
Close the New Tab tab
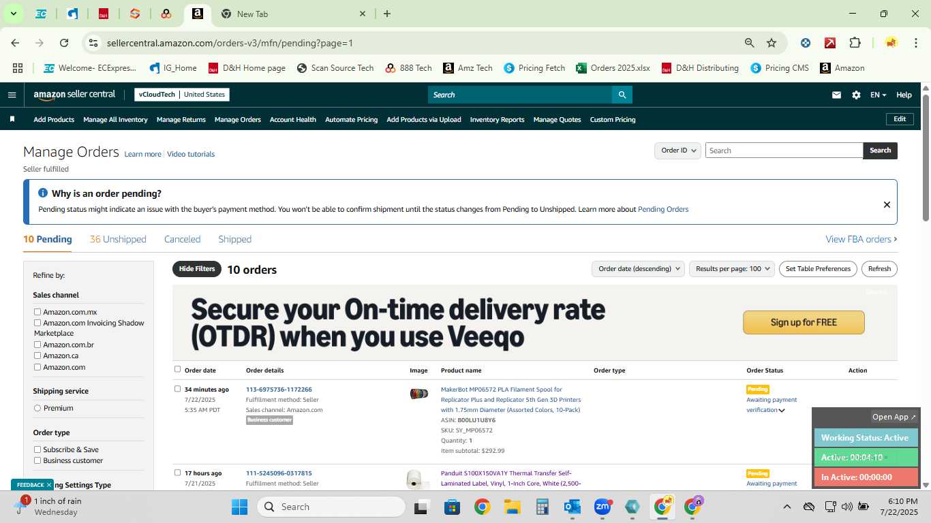pos(363,14)
